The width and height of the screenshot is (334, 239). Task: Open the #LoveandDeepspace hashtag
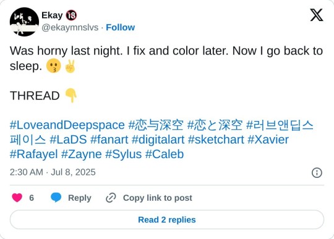coord(67,125)
